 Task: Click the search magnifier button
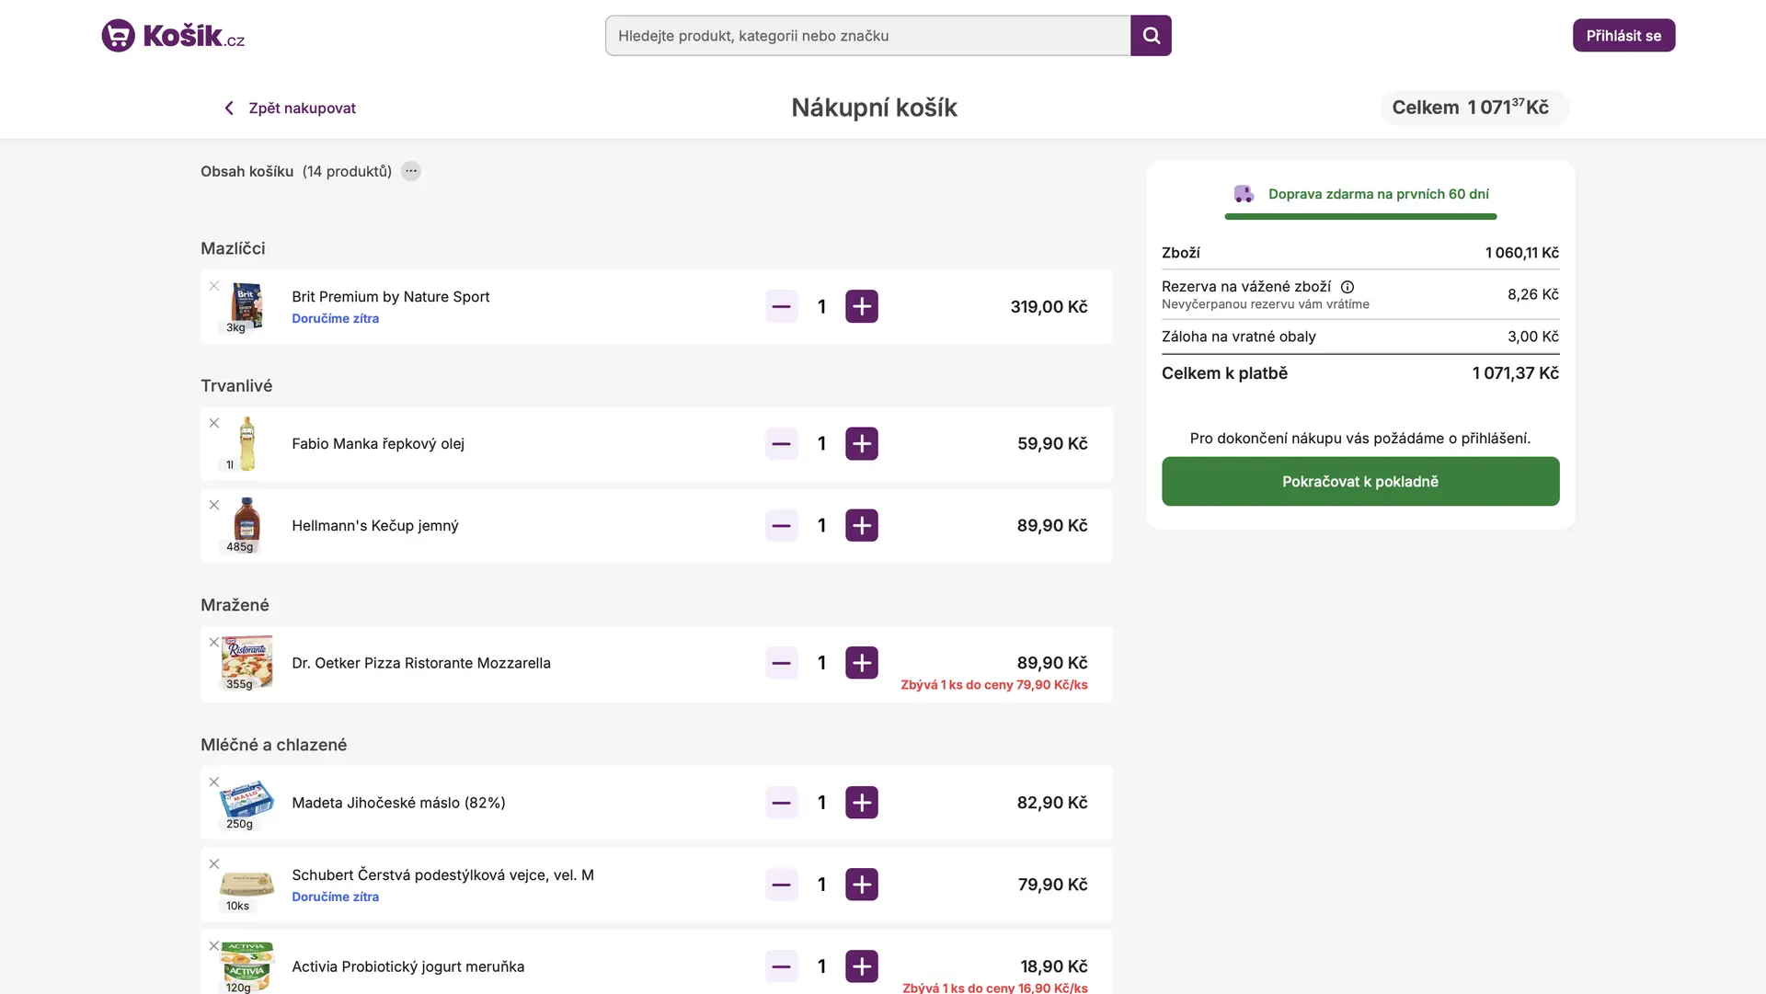pyautogui.click(x=1151, y=35)
